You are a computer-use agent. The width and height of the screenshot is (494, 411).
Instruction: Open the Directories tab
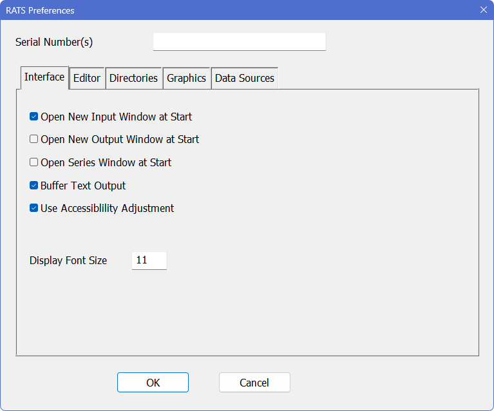[133, 78]
